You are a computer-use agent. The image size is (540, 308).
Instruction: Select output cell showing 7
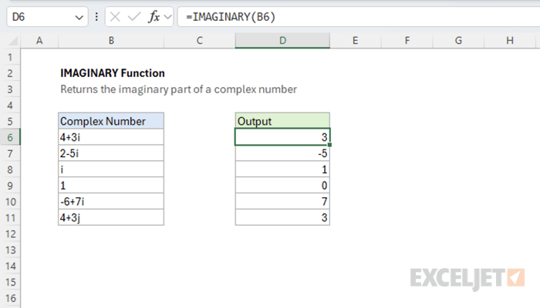pyautogui.click(x=282, y=202)
